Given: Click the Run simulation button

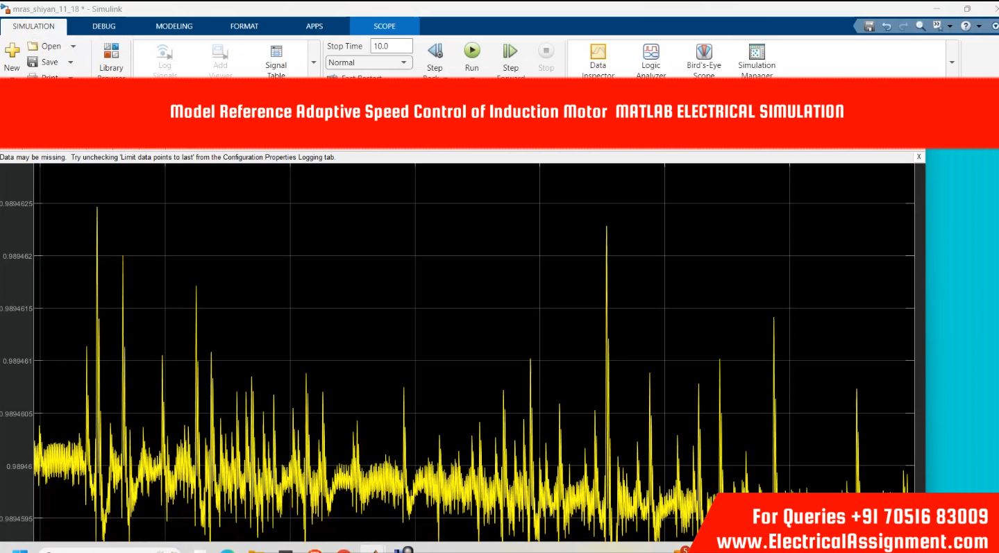Looking at the screenshot, I should tap(472, 51).
